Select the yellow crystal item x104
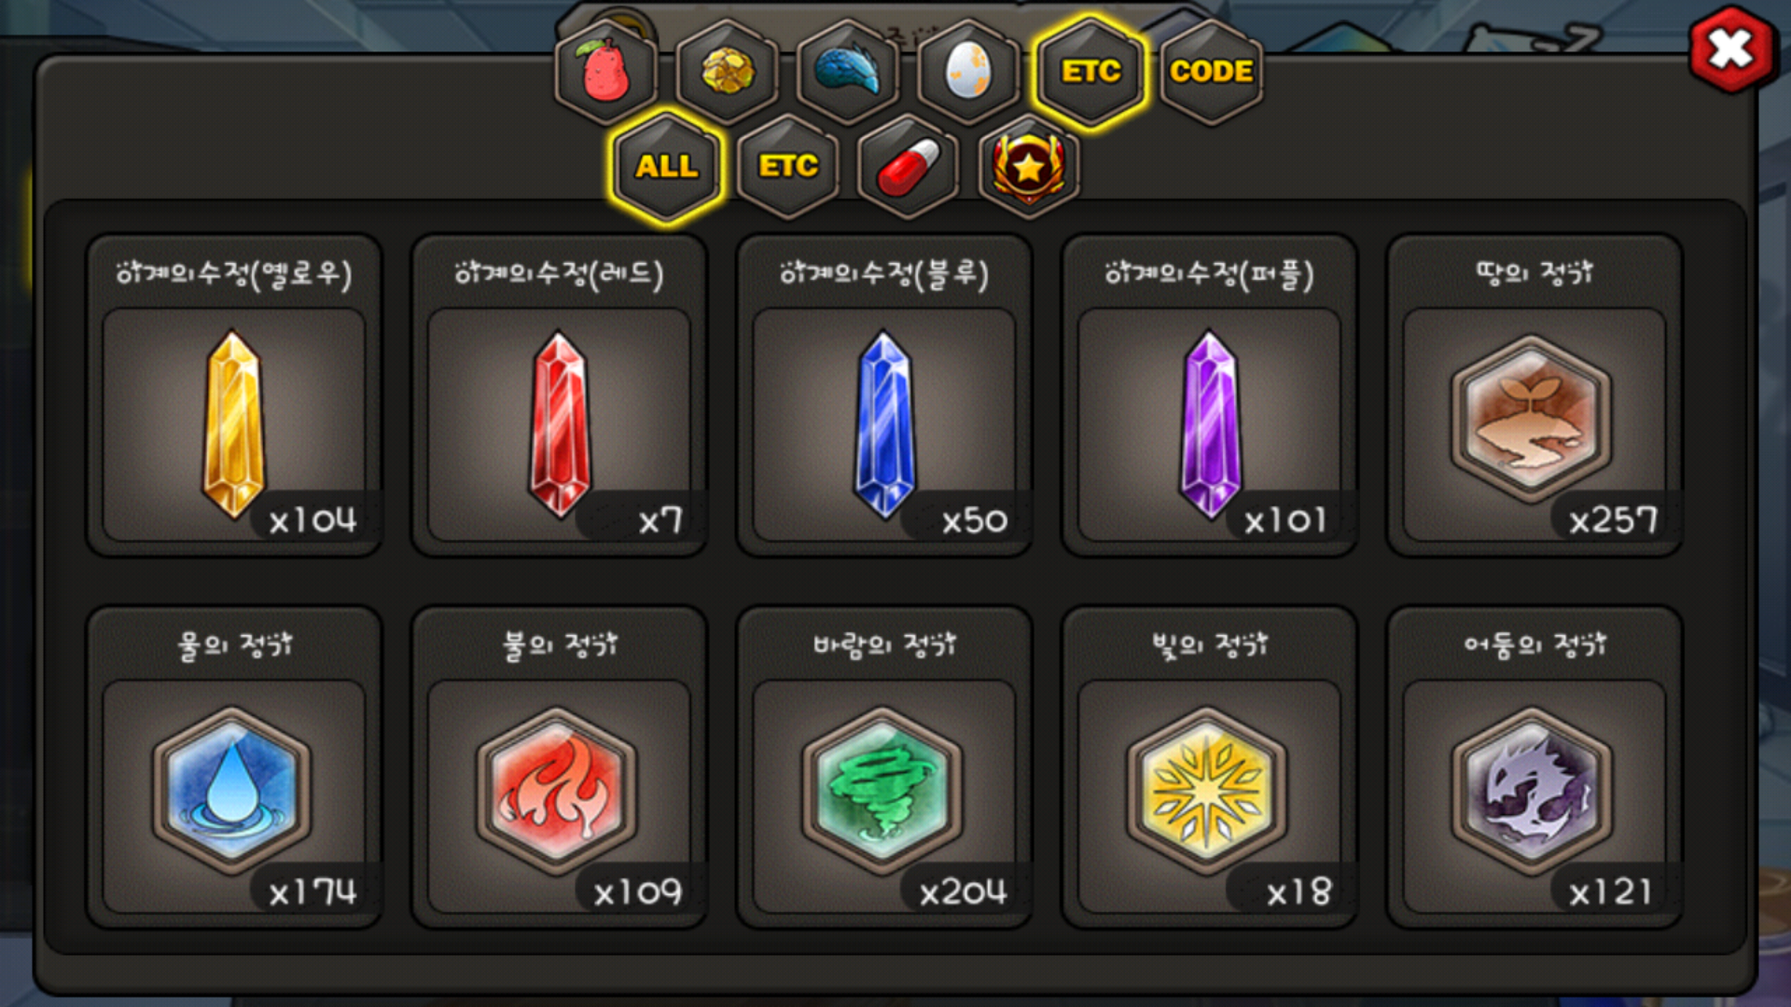Screen dimensions: 1791x1007 (234, 395)
